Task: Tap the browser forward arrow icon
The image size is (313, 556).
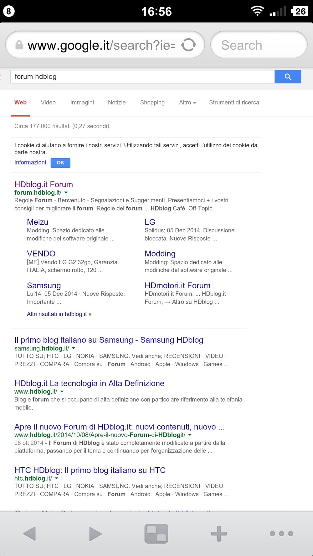Action: (95, 533)
